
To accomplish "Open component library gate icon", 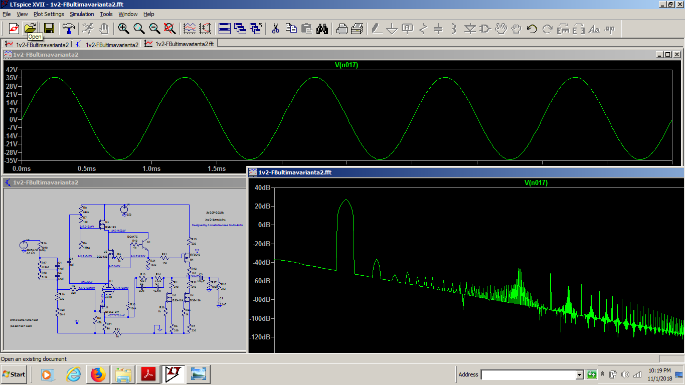I will coord(485,28).
